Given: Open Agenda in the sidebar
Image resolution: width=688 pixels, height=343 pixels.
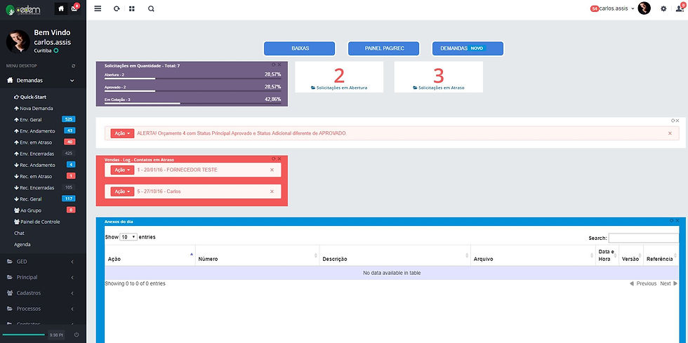Looking at the screenshot, I should click(x=22, y=244).
